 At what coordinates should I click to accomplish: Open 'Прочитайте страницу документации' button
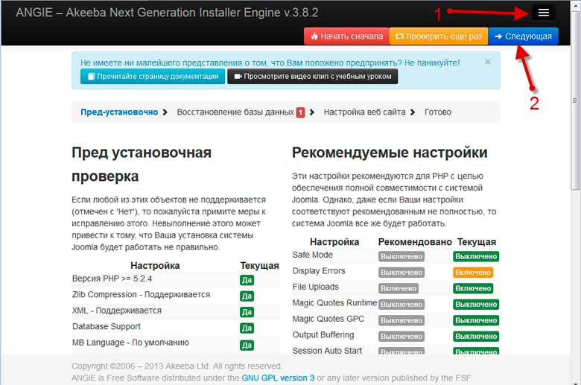tap(153, 77)
